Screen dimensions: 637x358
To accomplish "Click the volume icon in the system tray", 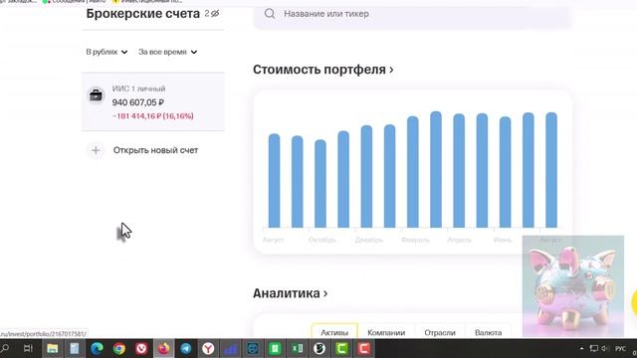I will [x=605, y=348].
